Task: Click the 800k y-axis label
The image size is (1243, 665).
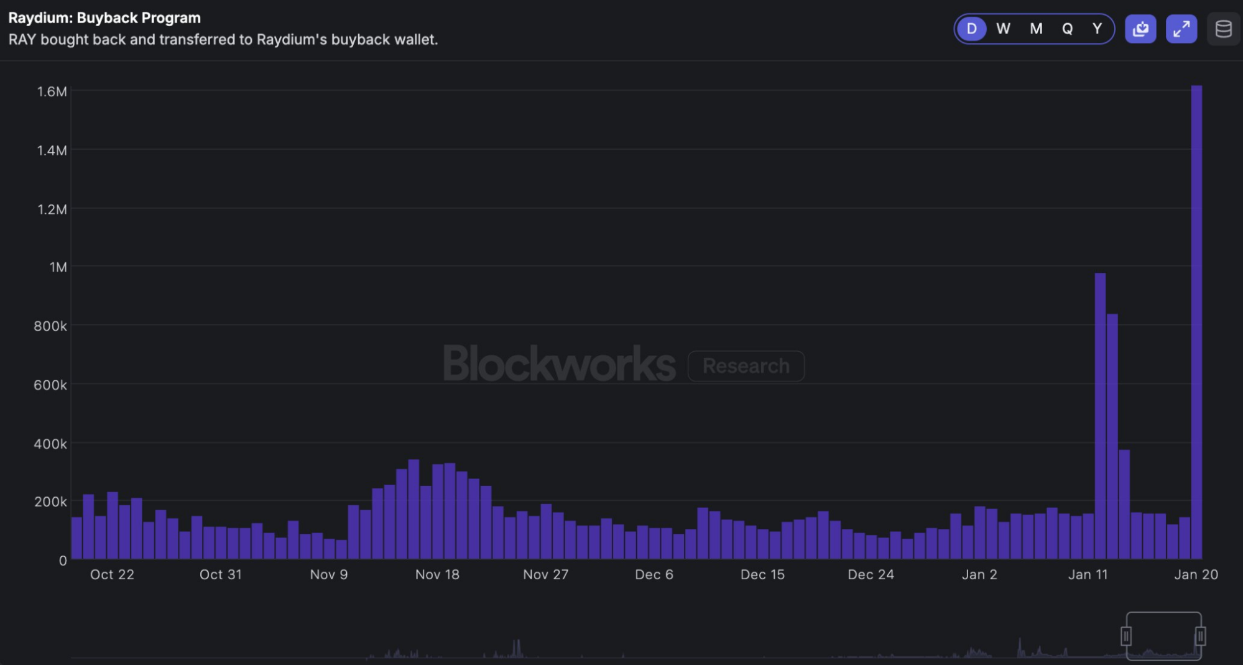Action: coord(50,326)
